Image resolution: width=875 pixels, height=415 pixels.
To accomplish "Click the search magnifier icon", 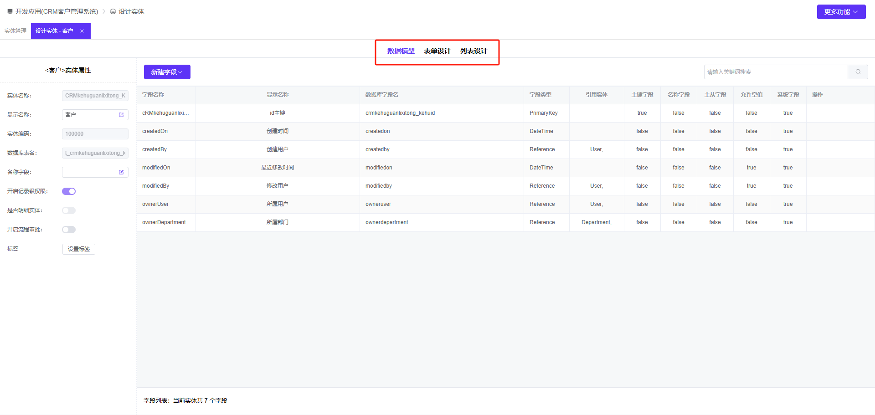I will tap(858, 72).
